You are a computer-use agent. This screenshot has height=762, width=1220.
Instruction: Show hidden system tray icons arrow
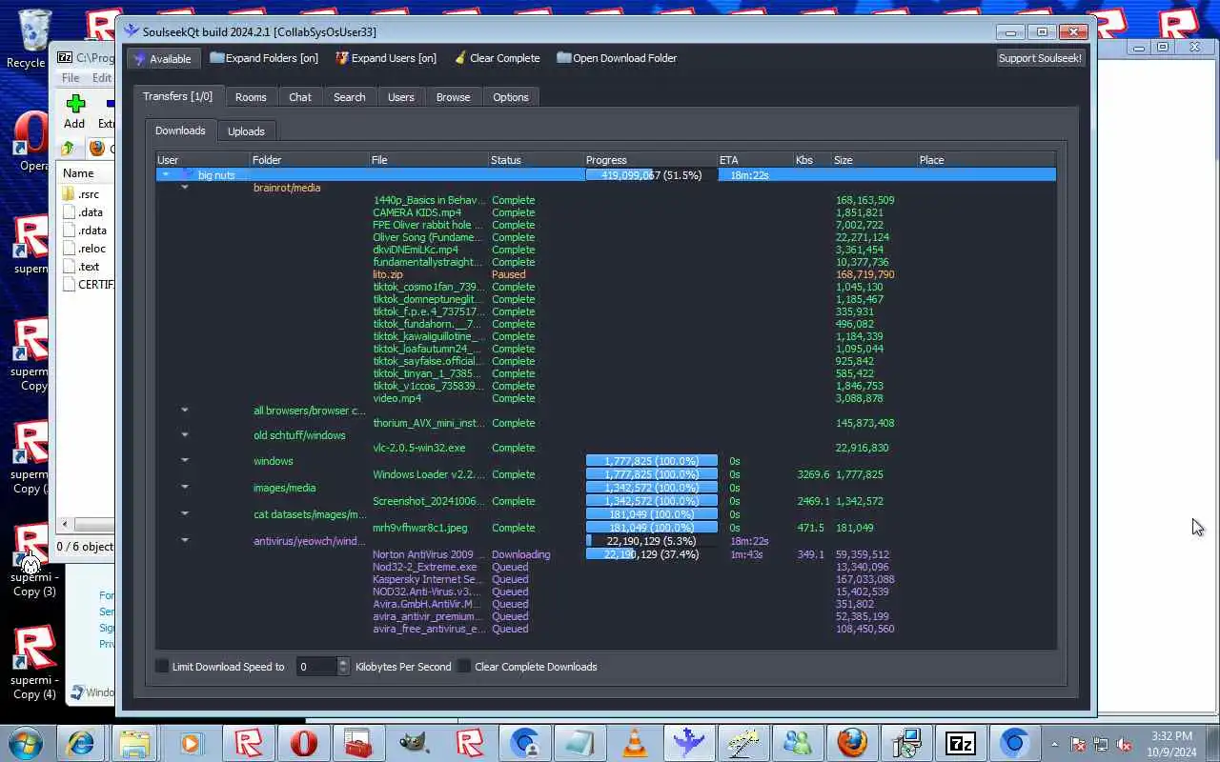1054,743
